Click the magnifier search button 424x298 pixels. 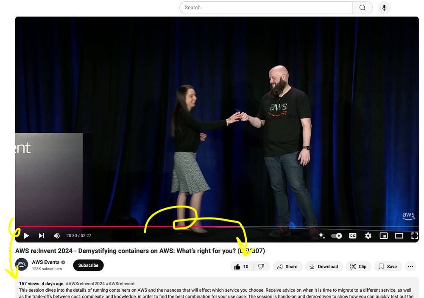tap(363, 8)
